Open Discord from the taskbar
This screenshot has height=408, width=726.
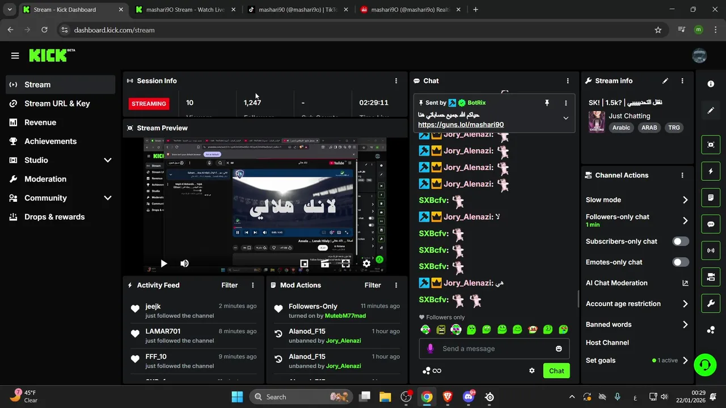pyautogui.click(x=468, y=397)
